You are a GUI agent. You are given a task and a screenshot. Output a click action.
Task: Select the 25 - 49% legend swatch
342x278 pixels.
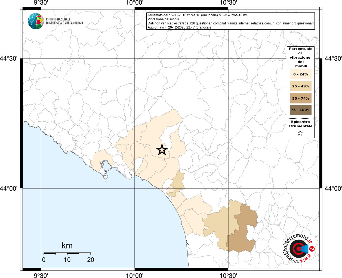click(x=300, y=86)
